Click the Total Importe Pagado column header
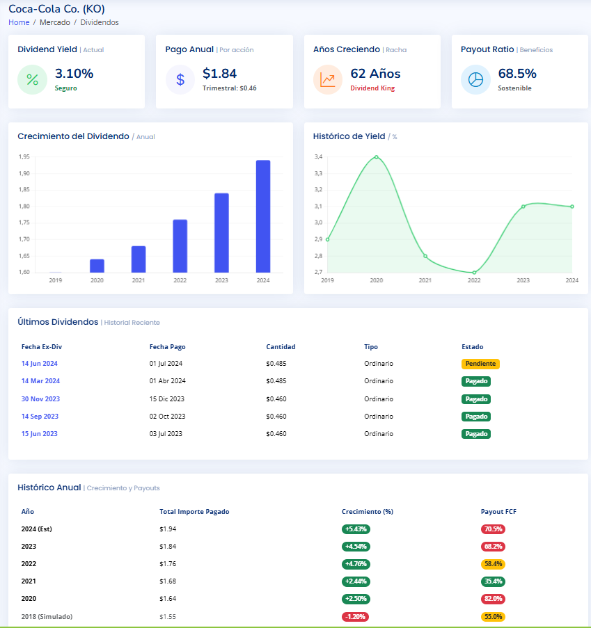This screenshot has width=591, height=628. tap(194, 511)
